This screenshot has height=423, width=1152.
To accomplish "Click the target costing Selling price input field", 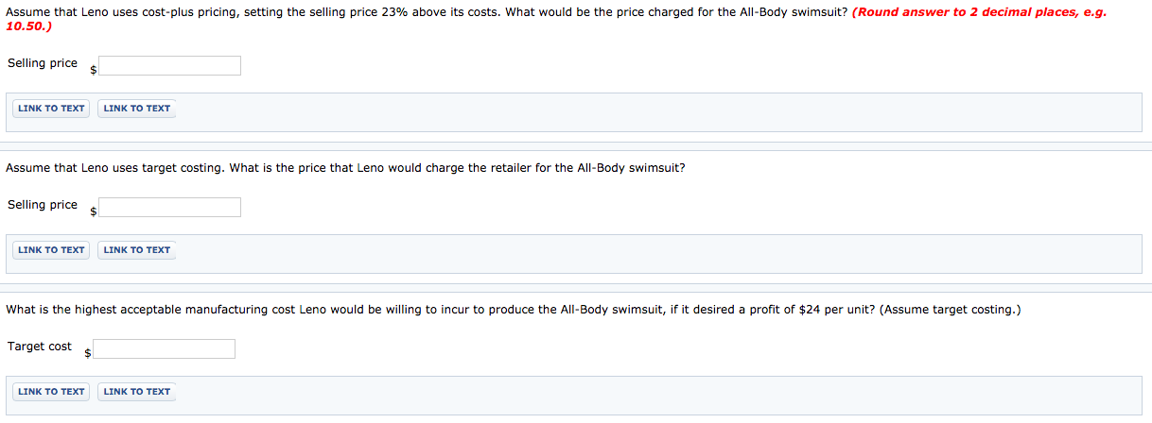I will point(169,207).
